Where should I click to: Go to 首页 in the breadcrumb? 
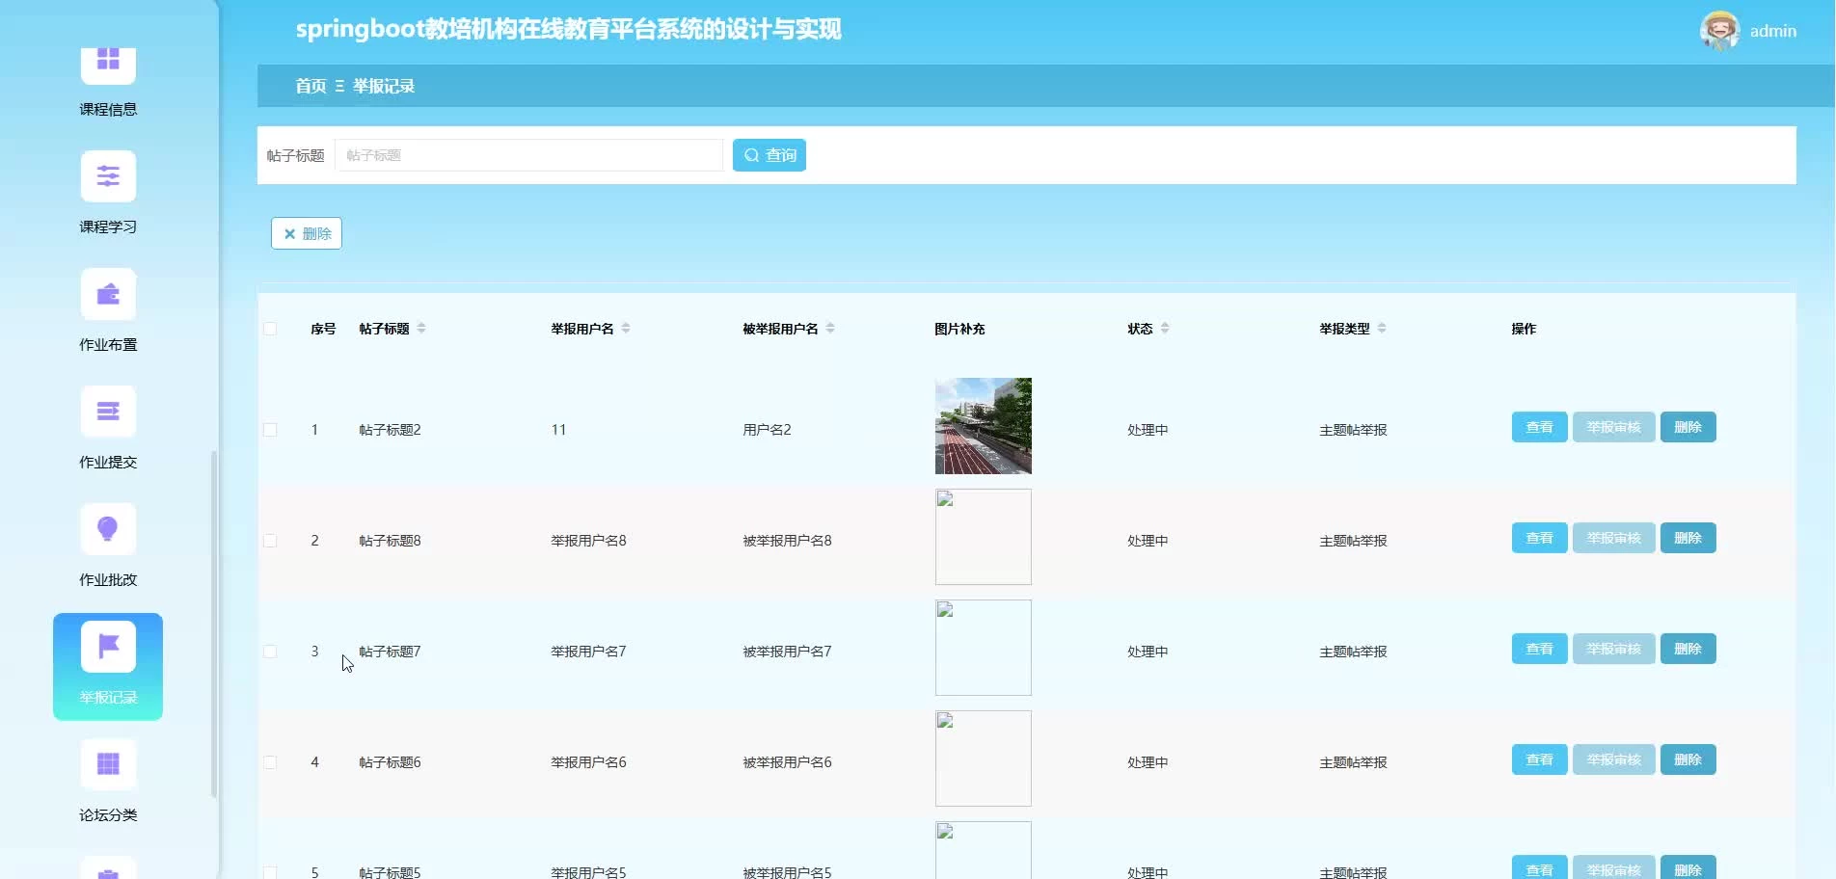(310, 86)
